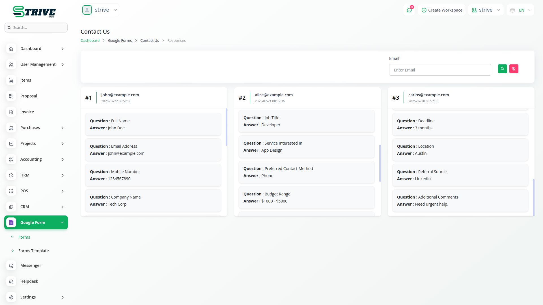
Task: Click the green email search icon button
Action: point(502,69)
